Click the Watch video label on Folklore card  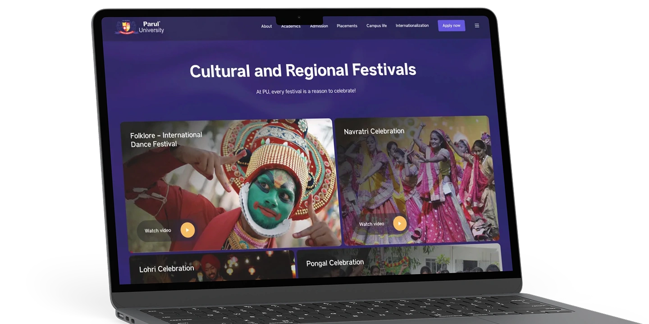tap(158, 231)
